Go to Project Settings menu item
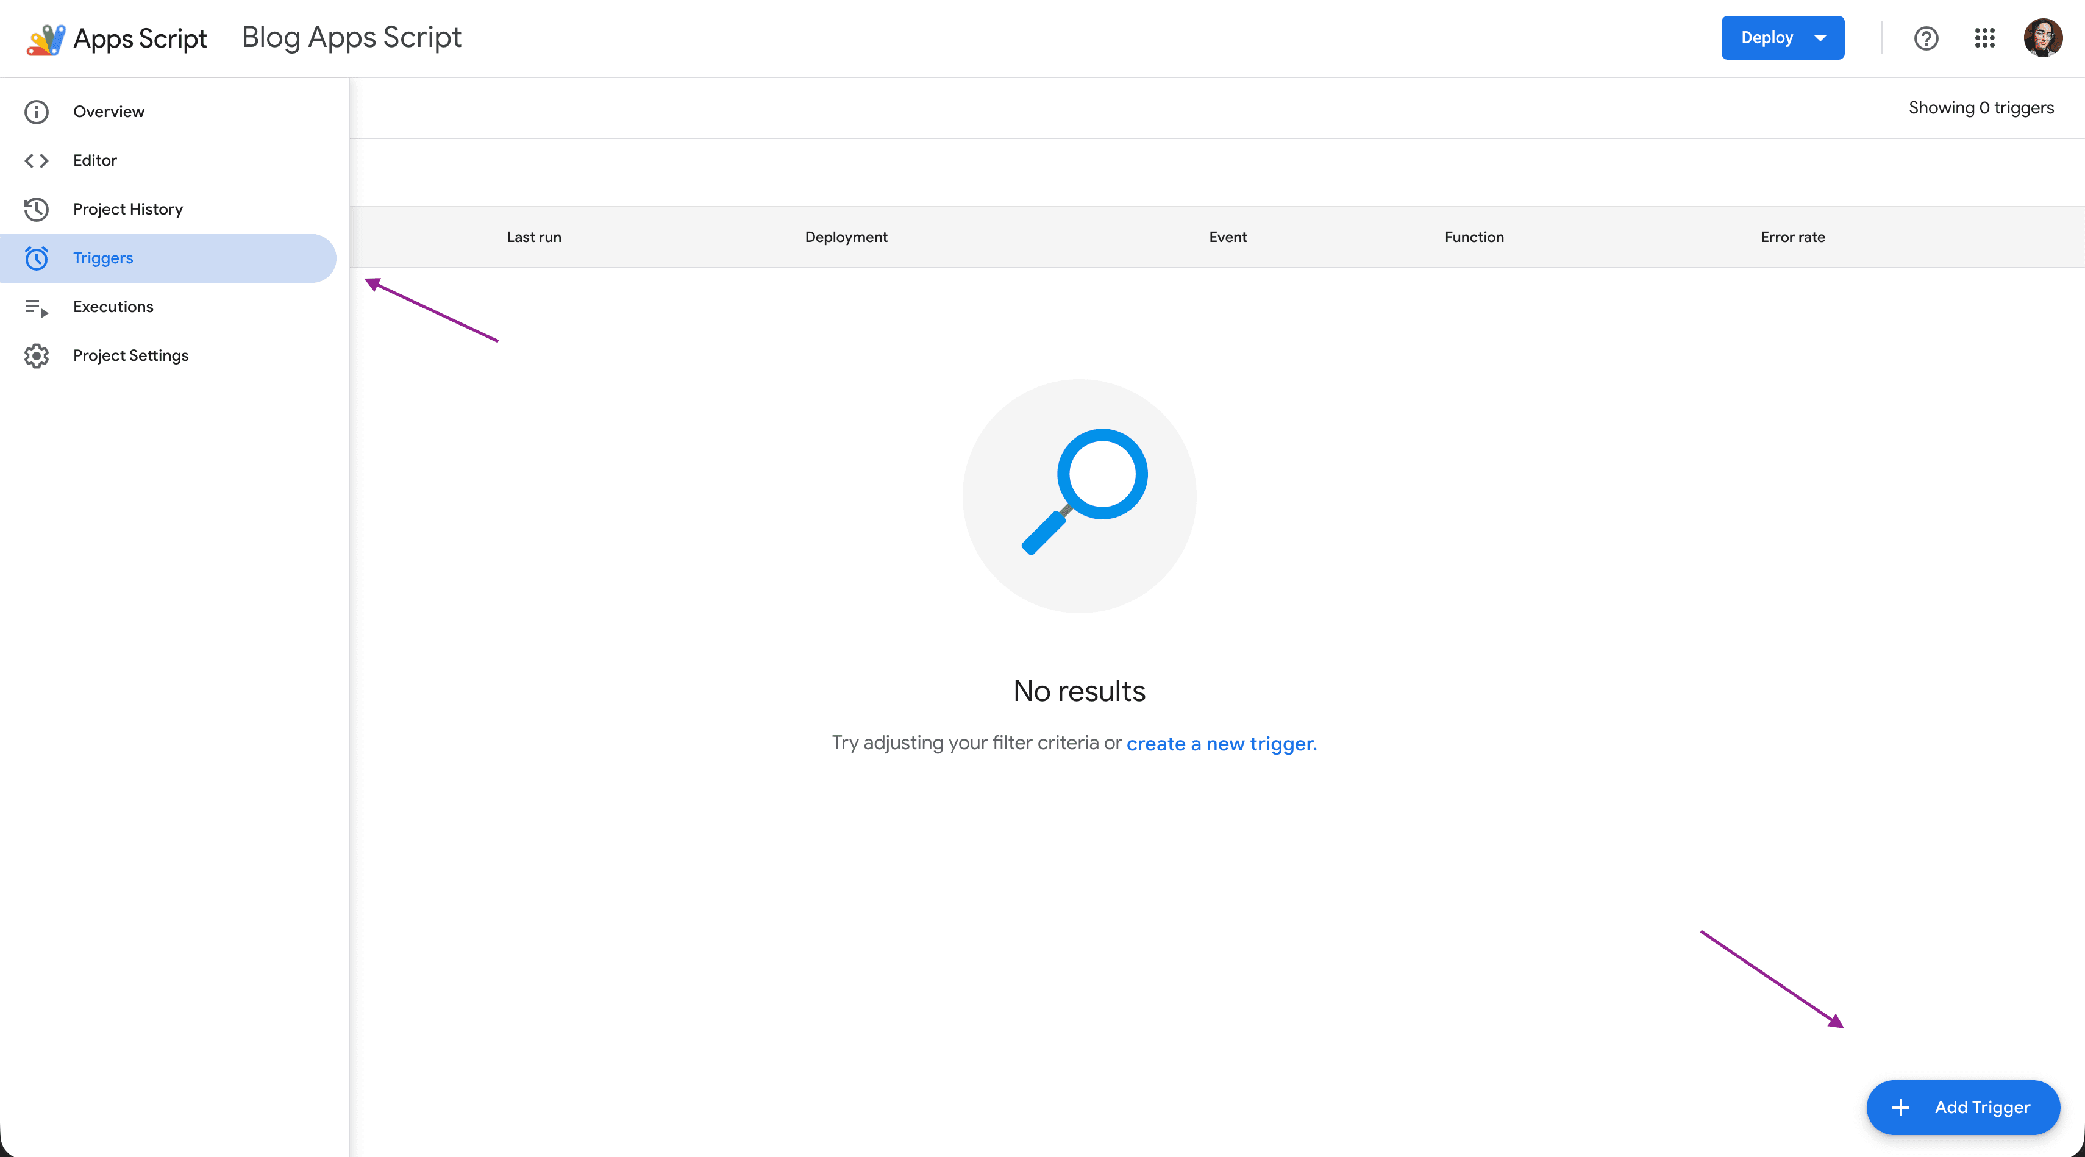Viewport: 2085px width, 1157px height. click(130, 355)
